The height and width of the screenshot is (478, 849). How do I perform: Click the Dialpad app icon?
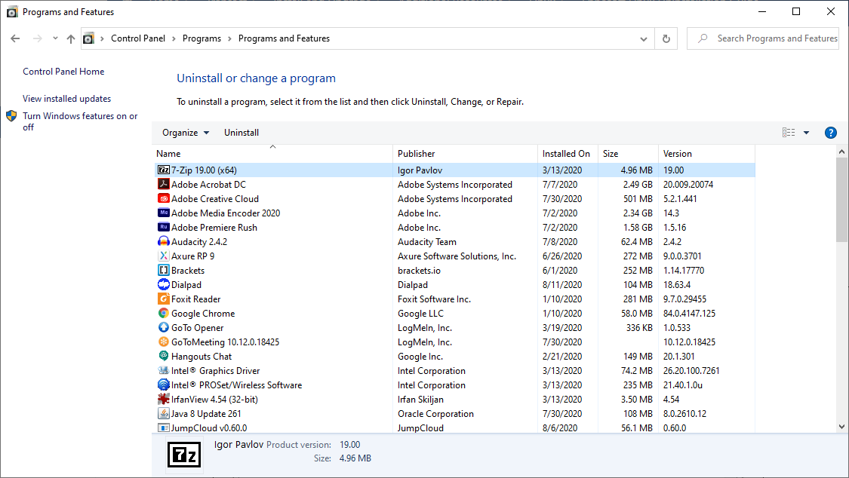tap(164, 284)
